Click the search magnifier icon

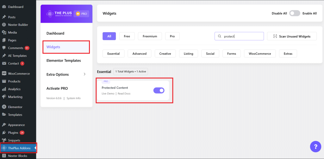[220, 36]
